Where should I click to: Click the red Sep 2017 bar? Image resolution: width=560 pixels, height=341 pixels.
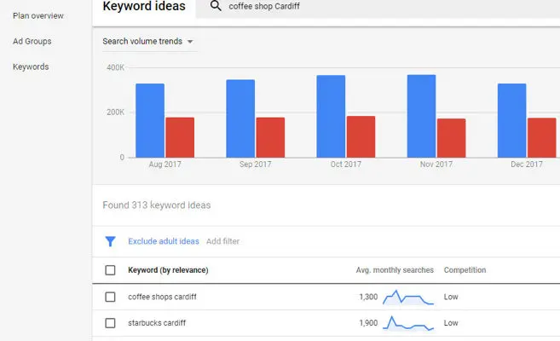pyautogui.click(x=270, y=137)
